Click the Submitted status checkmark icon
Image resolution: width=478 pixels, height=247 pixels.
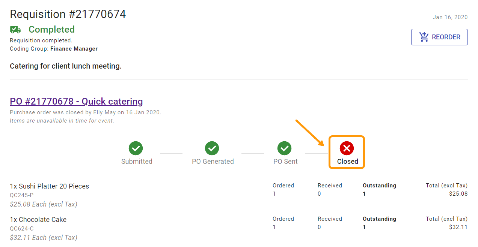[x=136, y=148]
